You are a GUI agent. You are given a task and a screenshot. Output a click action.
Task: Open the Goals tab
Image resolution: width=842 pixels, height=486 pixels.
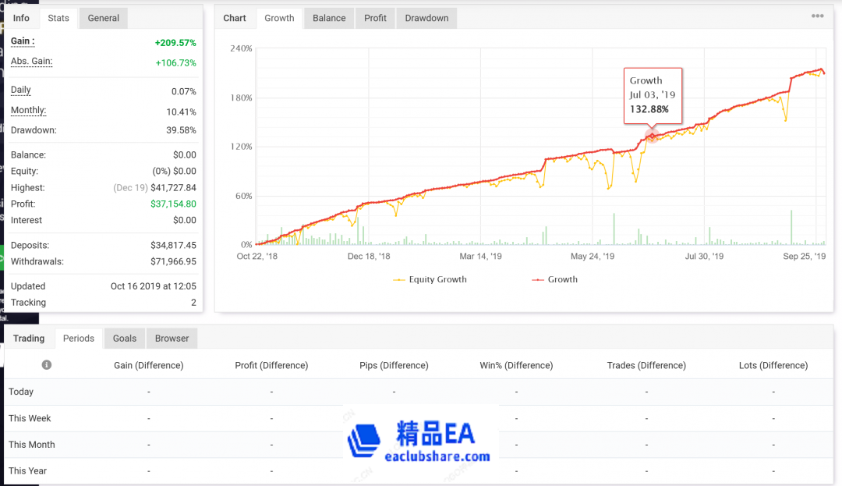point(124,338)
